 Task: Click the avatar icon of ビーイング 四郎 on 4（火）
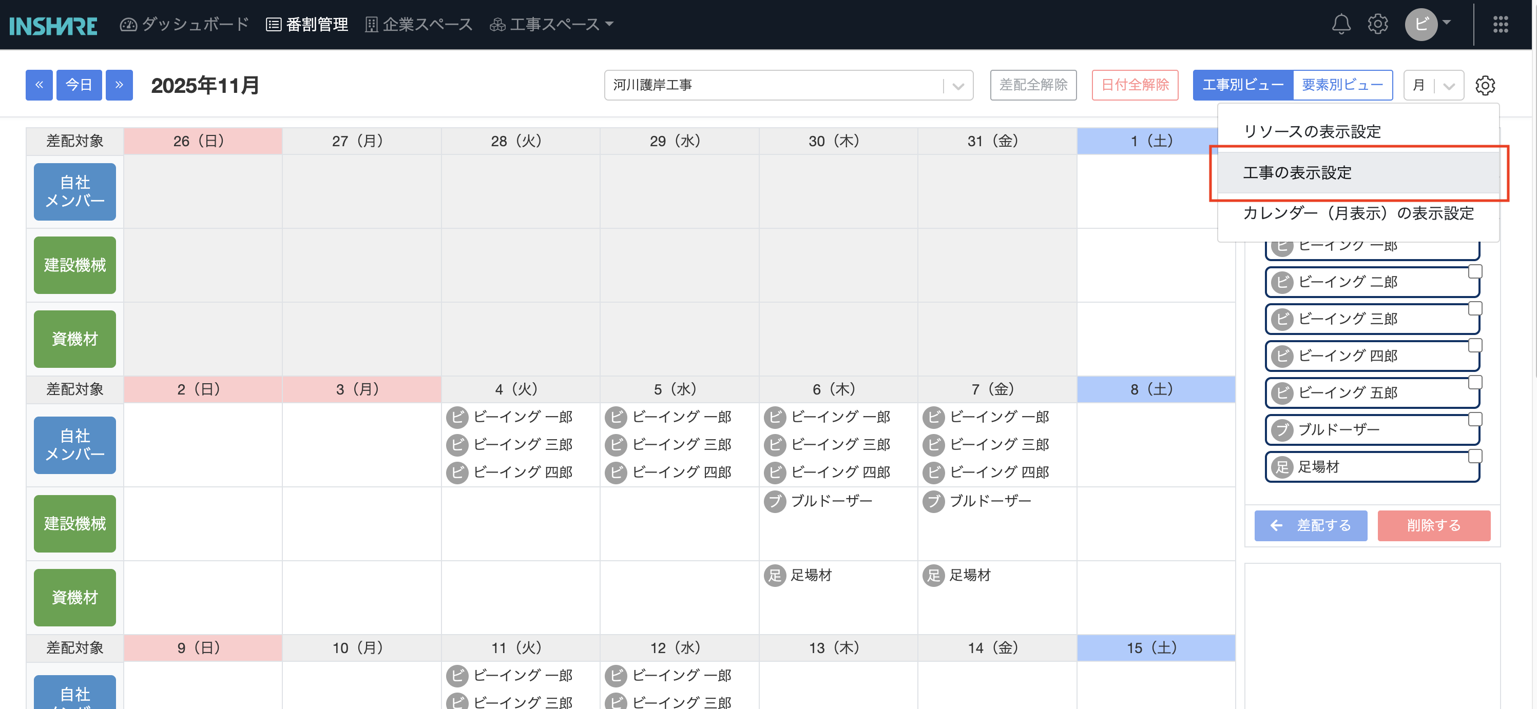pos(457,472)
